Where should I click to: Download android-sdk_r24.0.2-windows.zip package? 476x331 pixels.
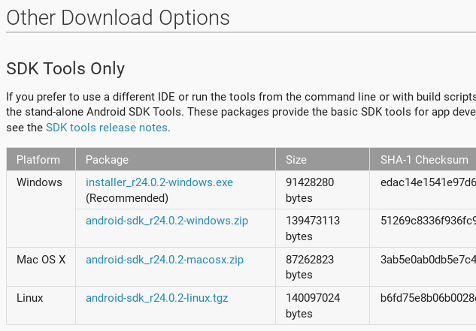point(167,221)
